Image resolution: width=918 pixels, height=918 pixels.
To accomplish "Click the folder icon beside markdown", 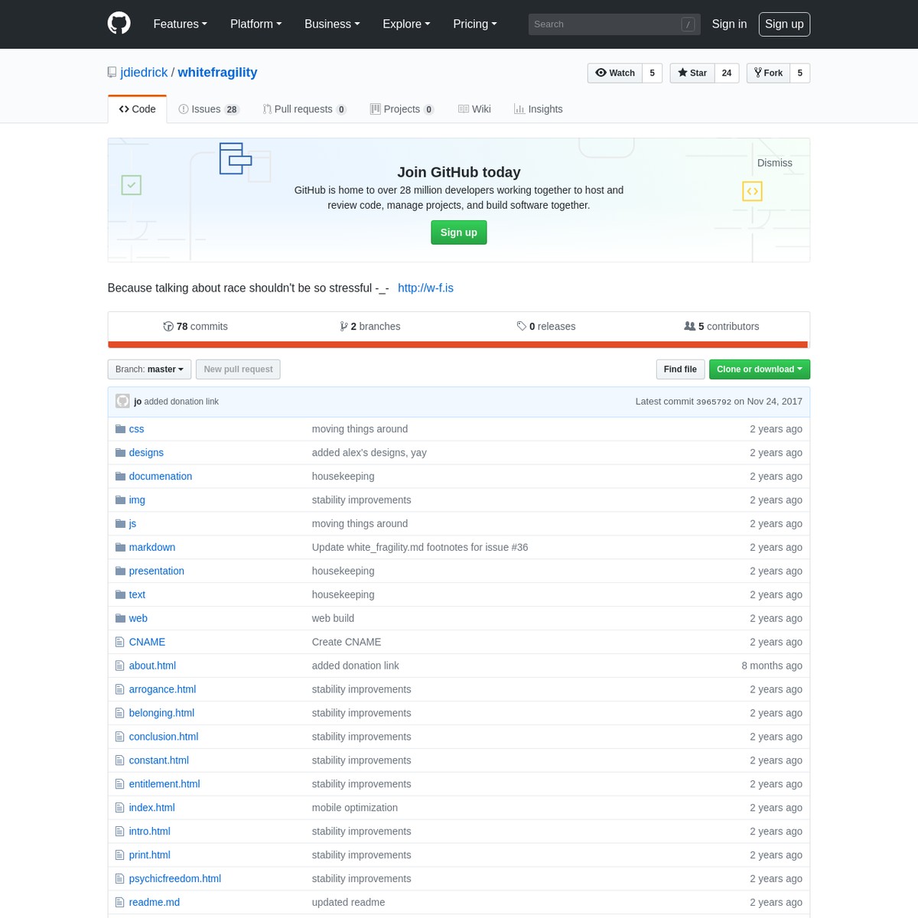I will [120, 548].
